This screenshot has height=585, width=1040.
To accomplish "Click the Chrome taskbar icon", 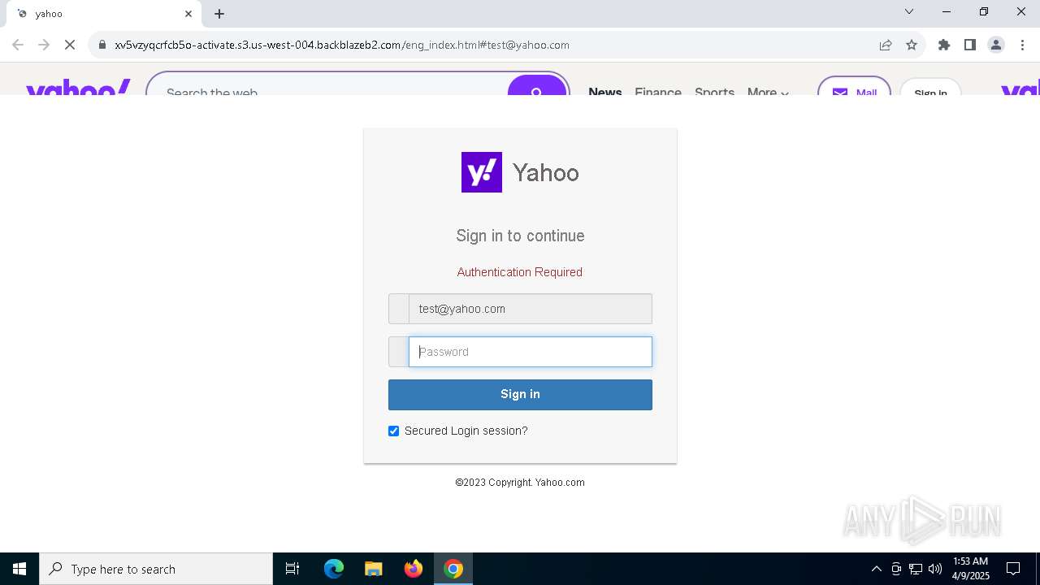I will pos(453,569).
